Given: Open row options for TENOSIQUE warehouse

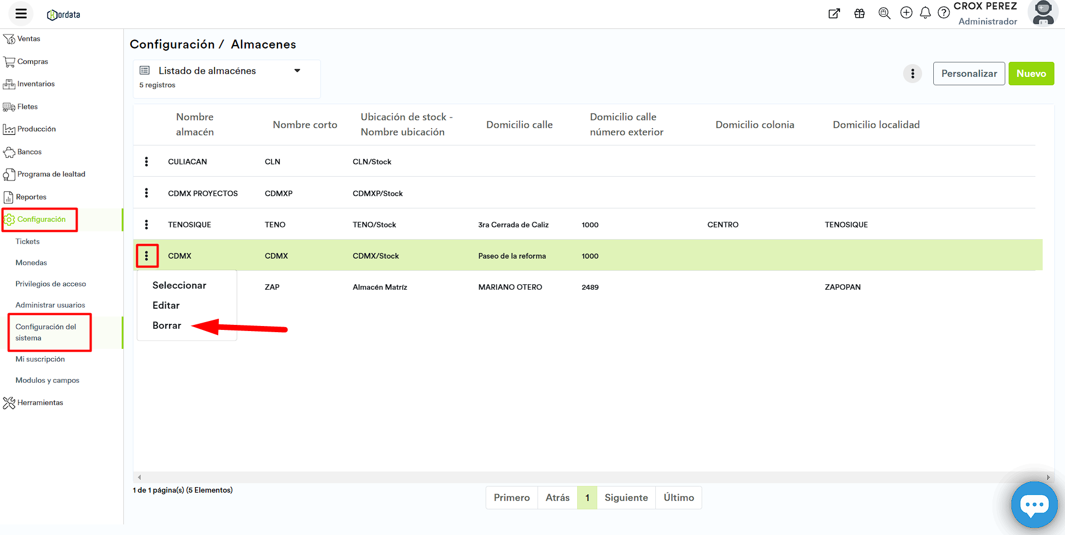Looking at the screenshot, I should pyautogui.click(x=147, y=225).
